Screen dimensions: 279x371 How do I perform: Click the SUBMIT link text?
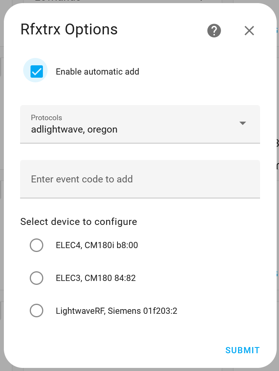[x=242, y=350]
